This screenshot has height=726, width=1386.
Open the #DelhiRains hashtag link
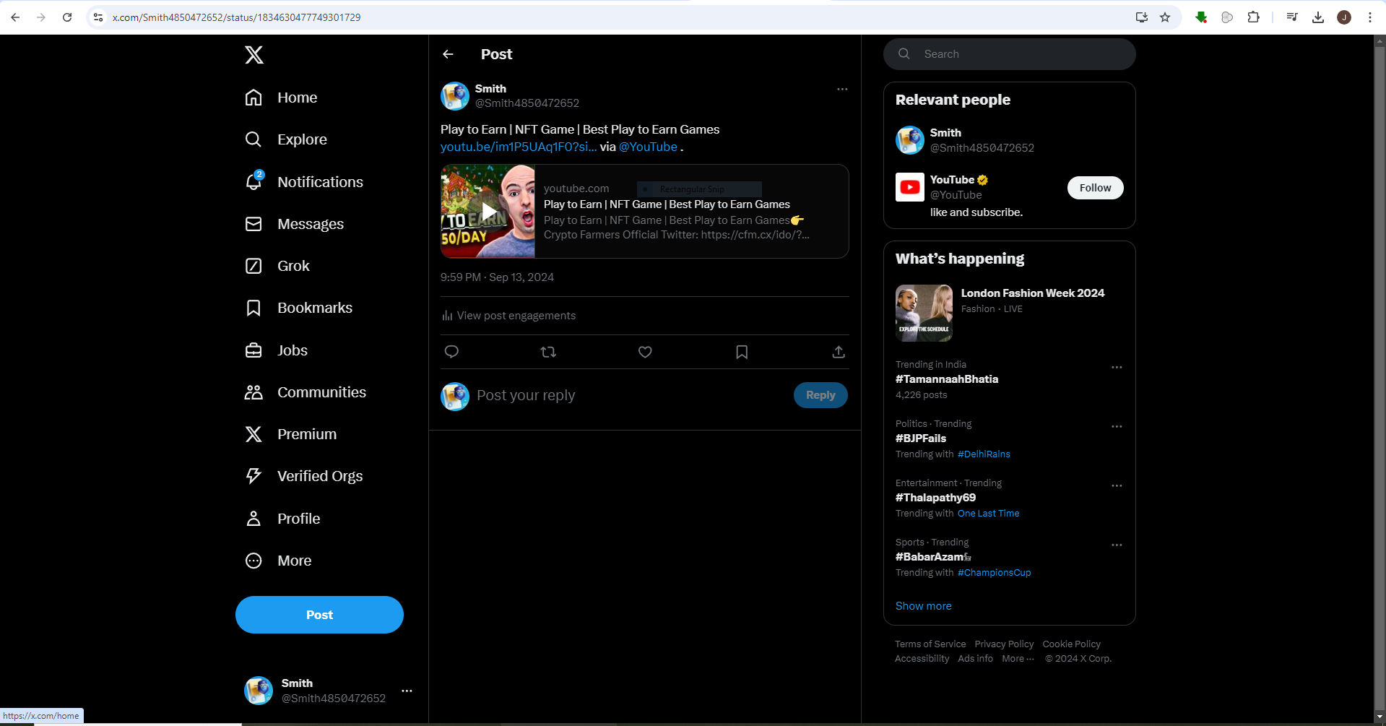[x=984, y=454]
